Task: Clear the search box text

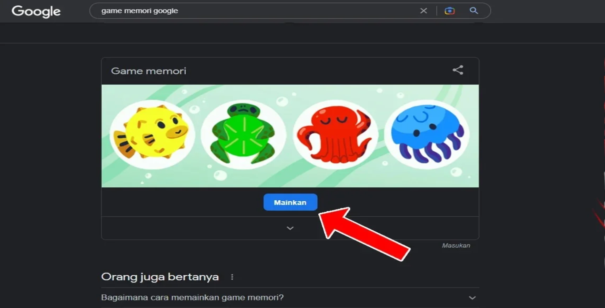Action: [423, 11]
